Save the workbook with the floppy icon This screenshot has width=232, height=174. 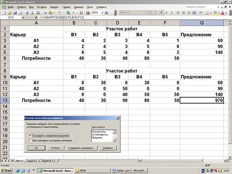15,13
